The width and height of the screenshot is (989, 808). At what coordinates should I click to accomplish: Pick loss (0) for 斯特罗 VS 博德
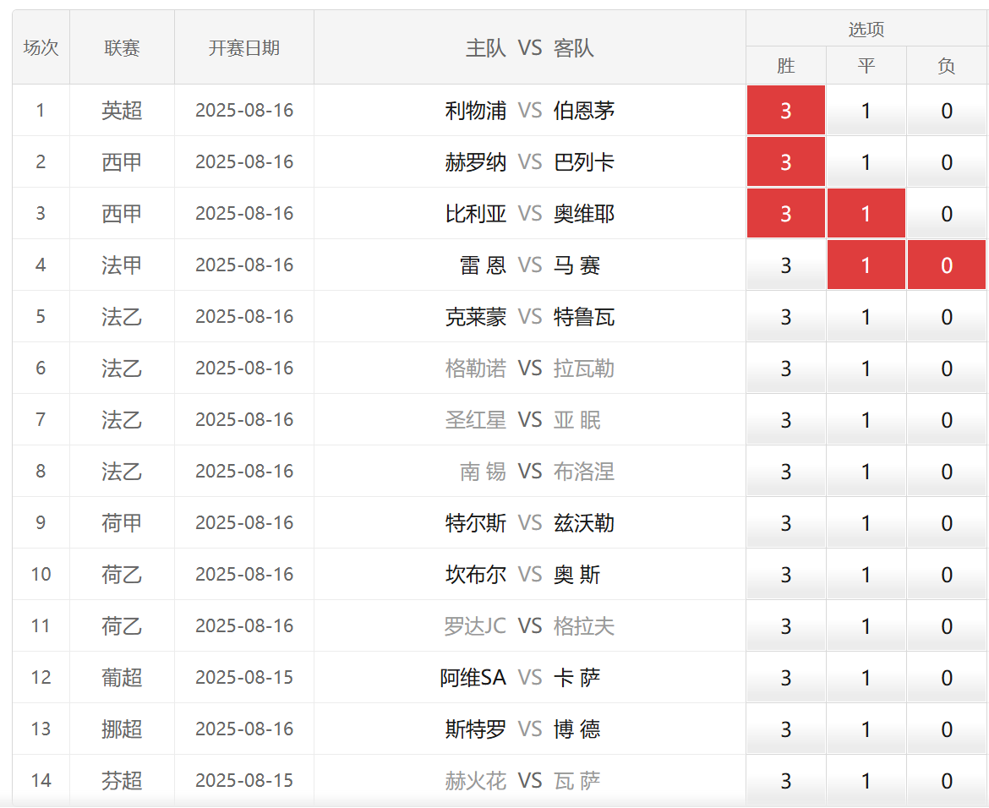click(x=946, y=729)
